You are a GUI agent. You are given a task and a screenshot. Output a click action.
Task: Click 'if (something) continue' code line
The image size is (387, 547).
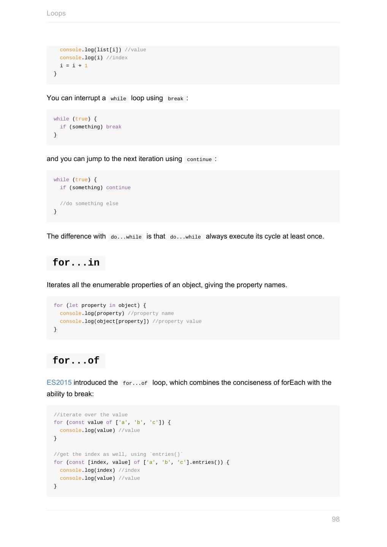[x=95, y=188]
